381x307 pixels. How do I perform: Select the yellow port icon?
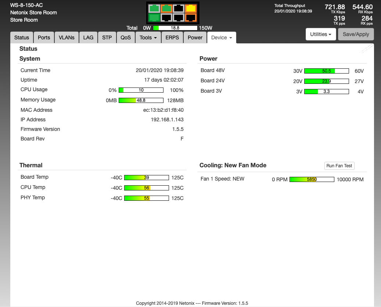191,8
